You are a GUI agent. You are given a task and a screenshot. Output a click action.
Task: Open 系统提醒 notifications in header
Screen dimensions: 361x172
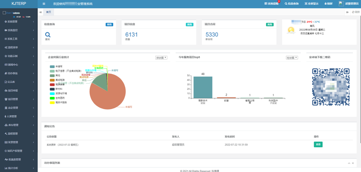coord(272,4)
